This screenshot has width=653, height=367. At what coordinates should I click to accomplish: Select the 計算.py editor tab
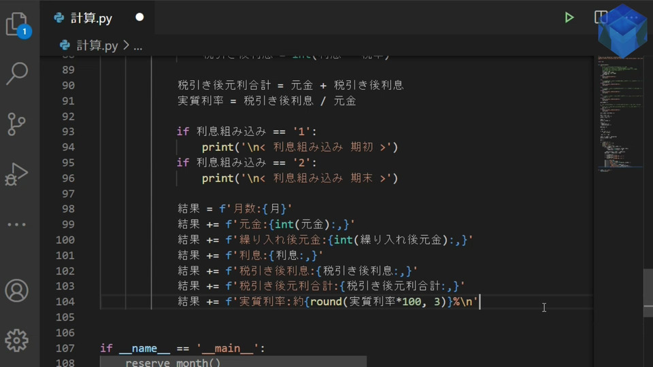pos(97,18)
